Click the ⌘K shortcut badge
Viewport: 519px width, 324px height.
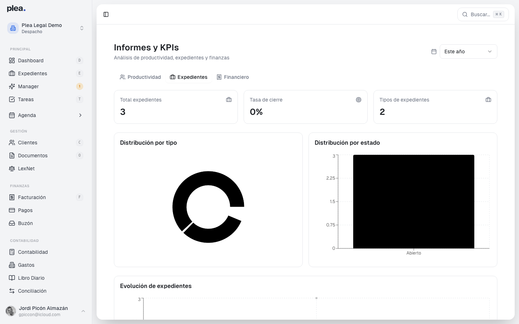click(498, 14)
